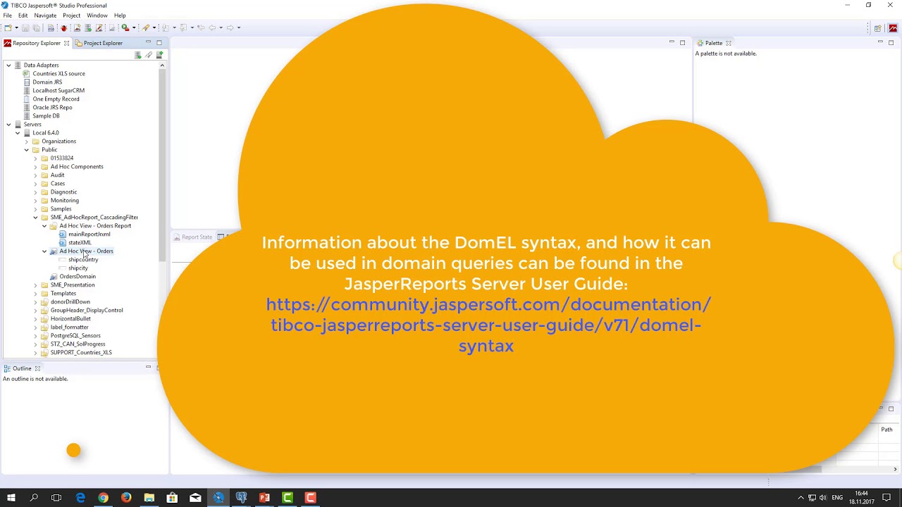
Task: Open the Window menu
Action: pyautogui.click(x=97, y=15)
